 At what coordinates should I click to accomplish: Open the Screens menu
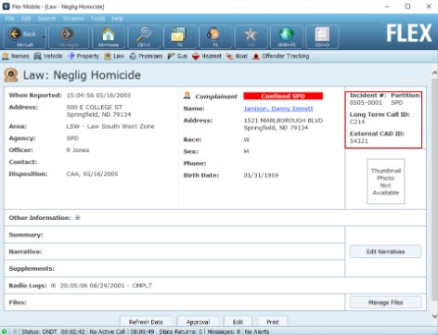pos(73,19)
